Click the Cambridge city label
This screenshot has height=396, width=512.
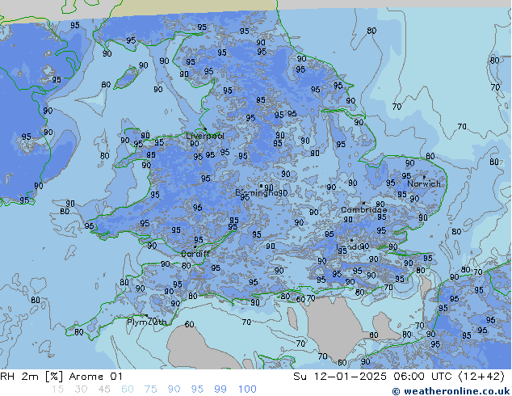point(363,210)
